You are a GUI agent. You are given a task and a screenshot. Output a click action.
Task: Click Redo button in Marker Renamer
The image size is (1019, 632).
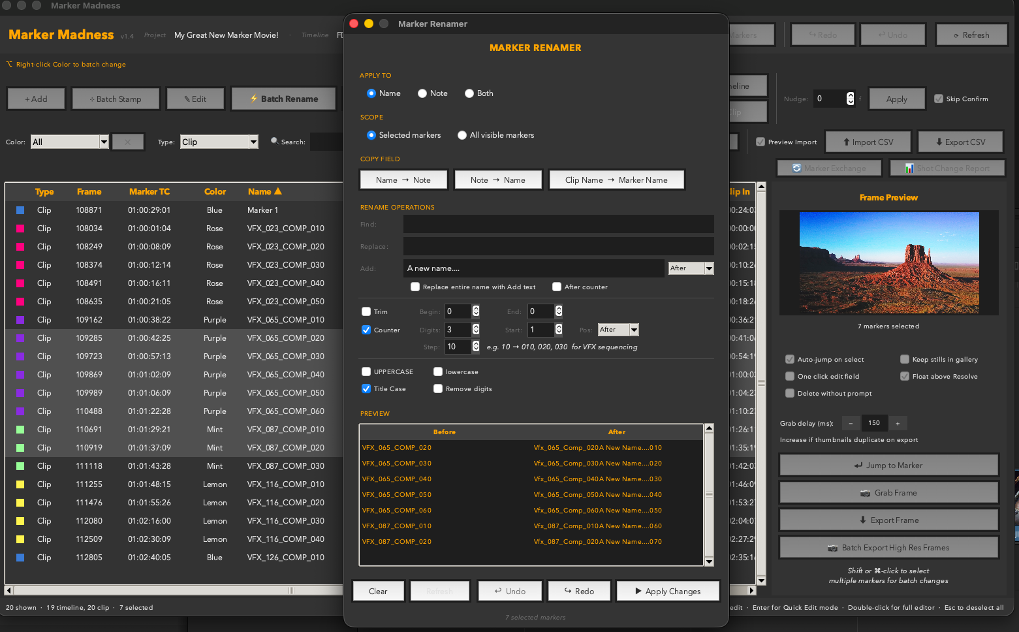pos(579,591)
